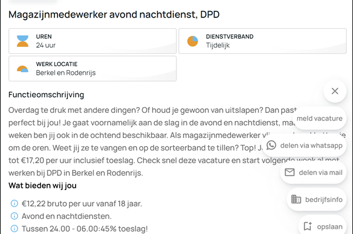Click the info icon beside Avond en nachtdiensten

click(x=14, y=216)
